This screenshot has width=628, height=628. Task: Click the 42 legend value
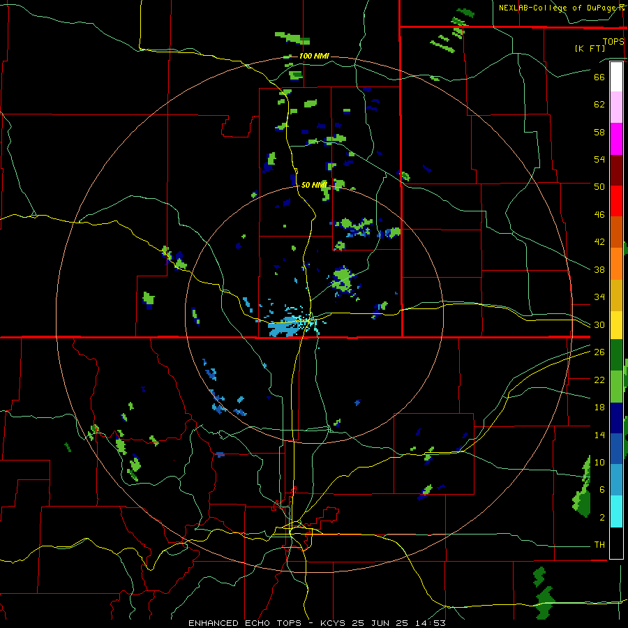(x=599, y=242)
